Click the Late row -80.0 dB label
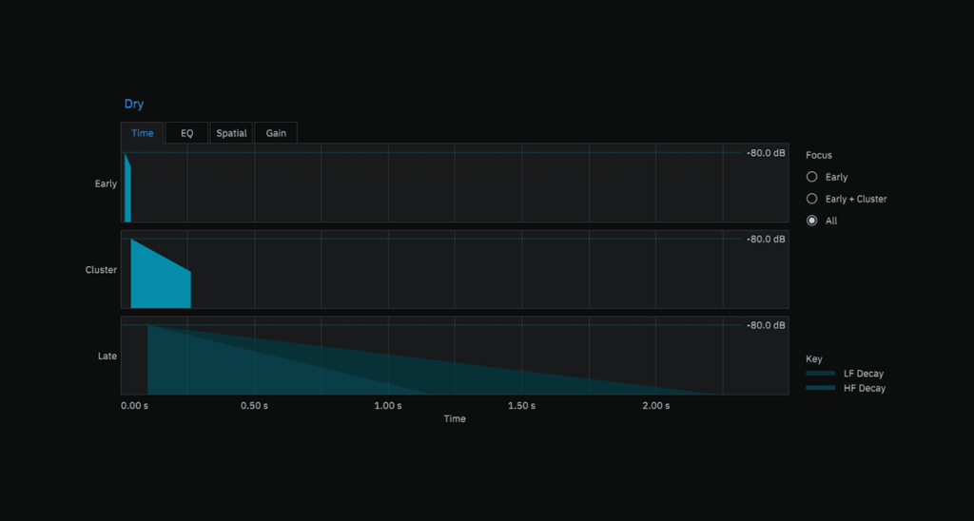Screen dimensions: 974x521 [x=766, y=325]
